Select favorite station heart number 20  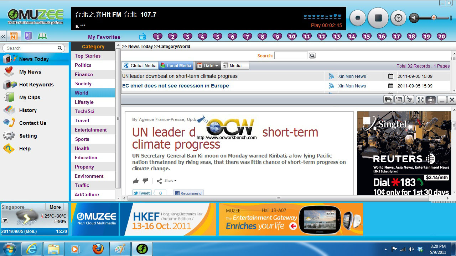click(442, 36)
